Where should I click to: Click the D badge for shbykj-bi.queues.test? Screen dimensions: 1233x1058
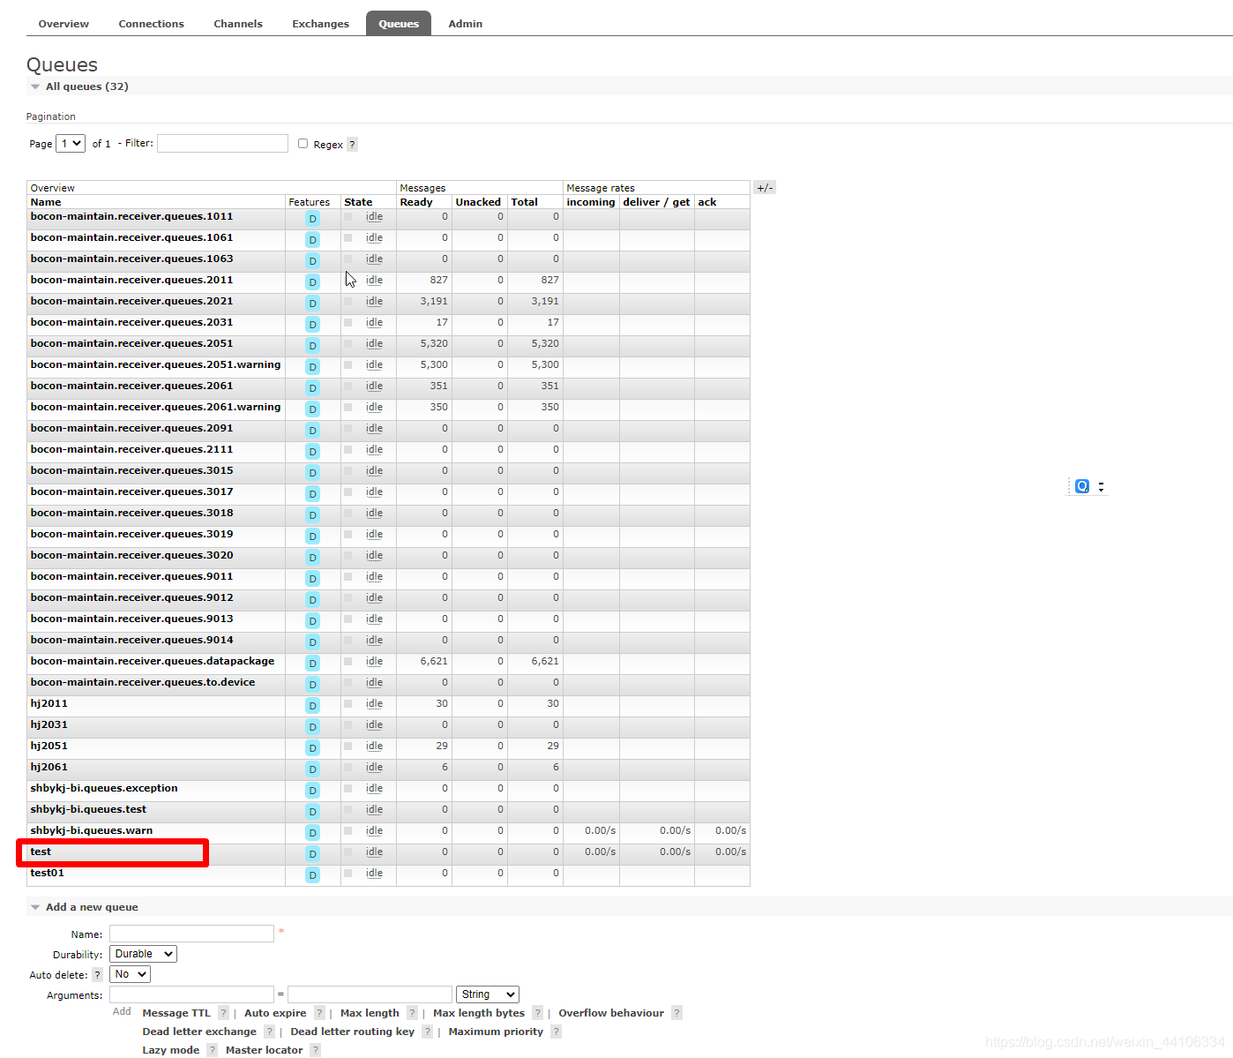(x=312, y=811)
